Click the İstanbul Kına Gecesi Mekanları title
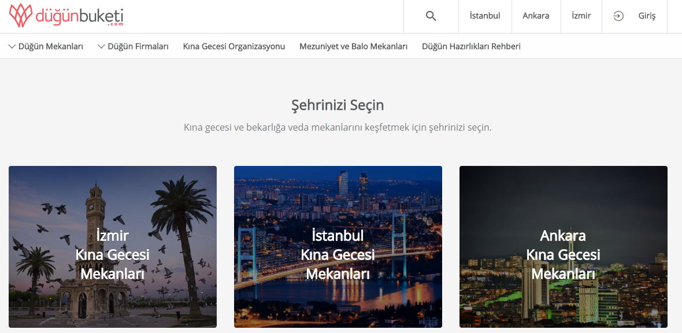 pyautogui.click(x=338, y=255)
